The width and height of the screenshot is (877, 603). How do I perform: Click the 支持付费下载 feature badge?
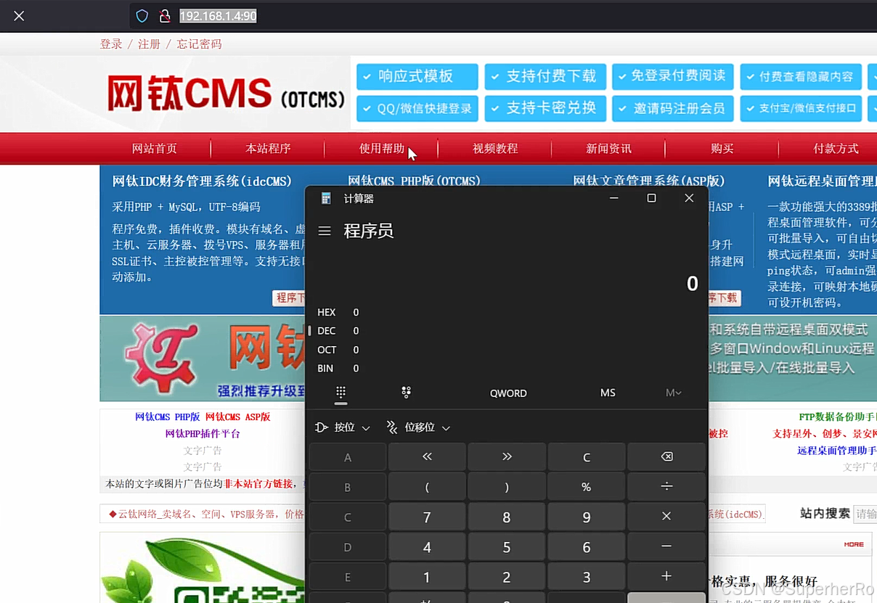(545, 76)
